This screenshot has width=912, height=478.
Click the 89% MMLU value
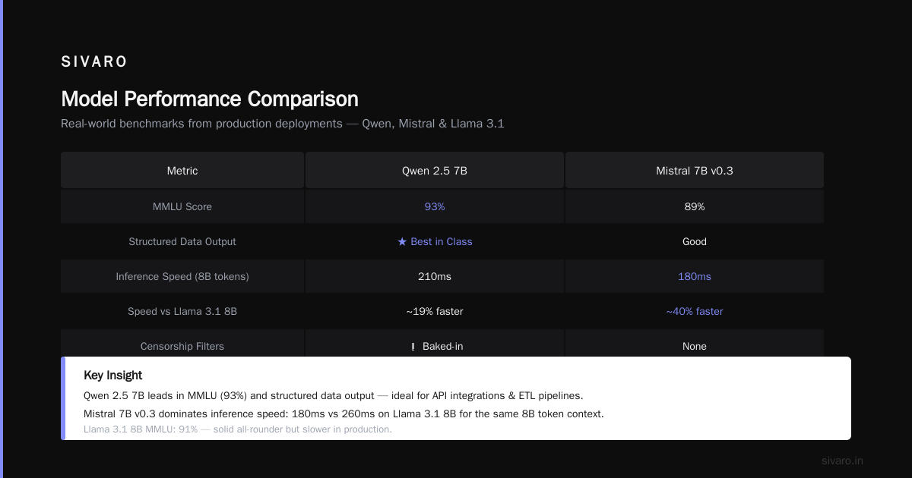click(695, 206)
